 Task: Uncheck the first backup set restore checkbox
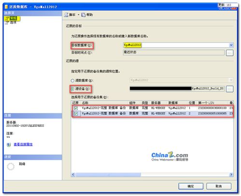[76, 108]
